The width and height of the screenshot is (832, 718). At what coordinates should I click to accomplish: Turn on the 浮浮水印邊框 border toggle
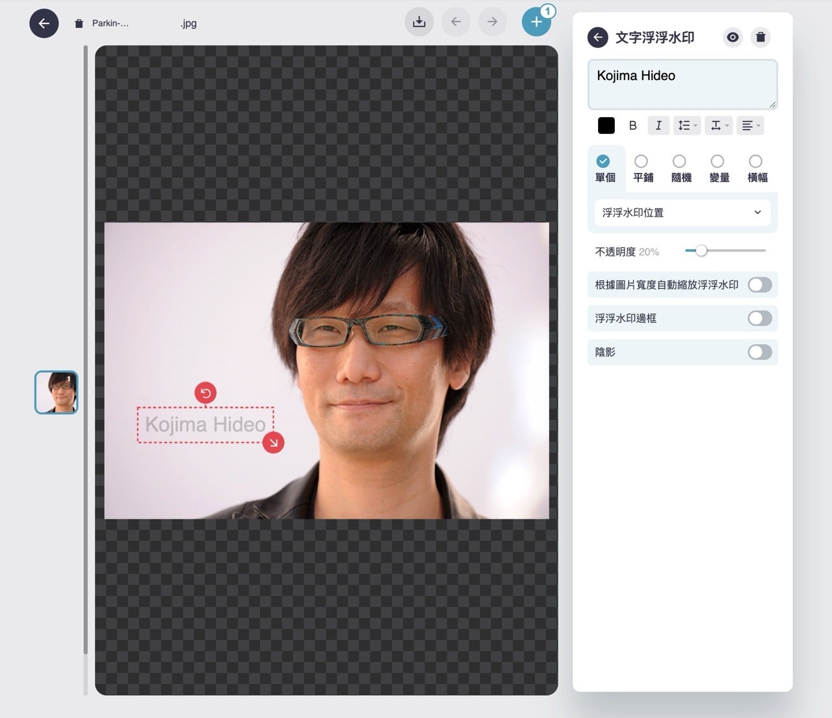(759, 318)
